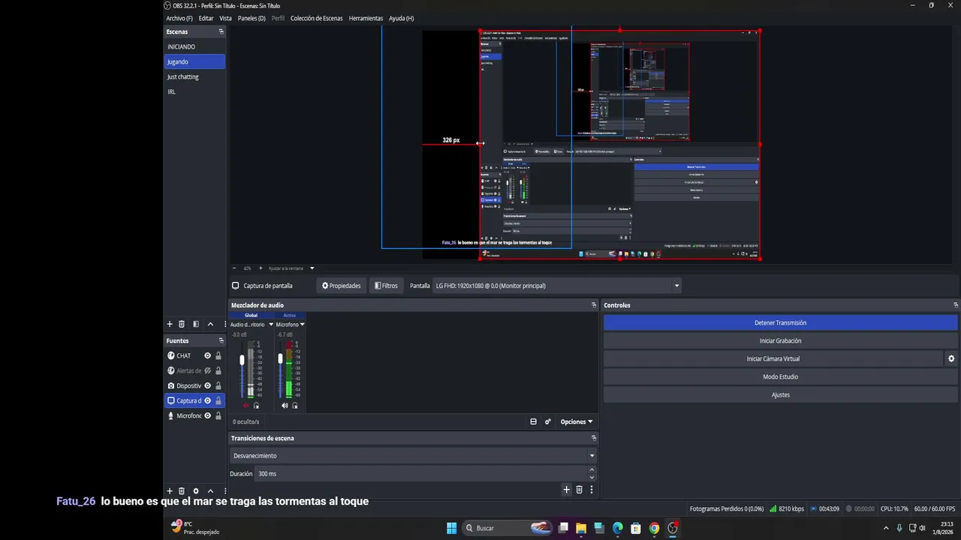Delete the selected scene with trash icon
This screenshot has width=961, height=540.
point(182,324)
